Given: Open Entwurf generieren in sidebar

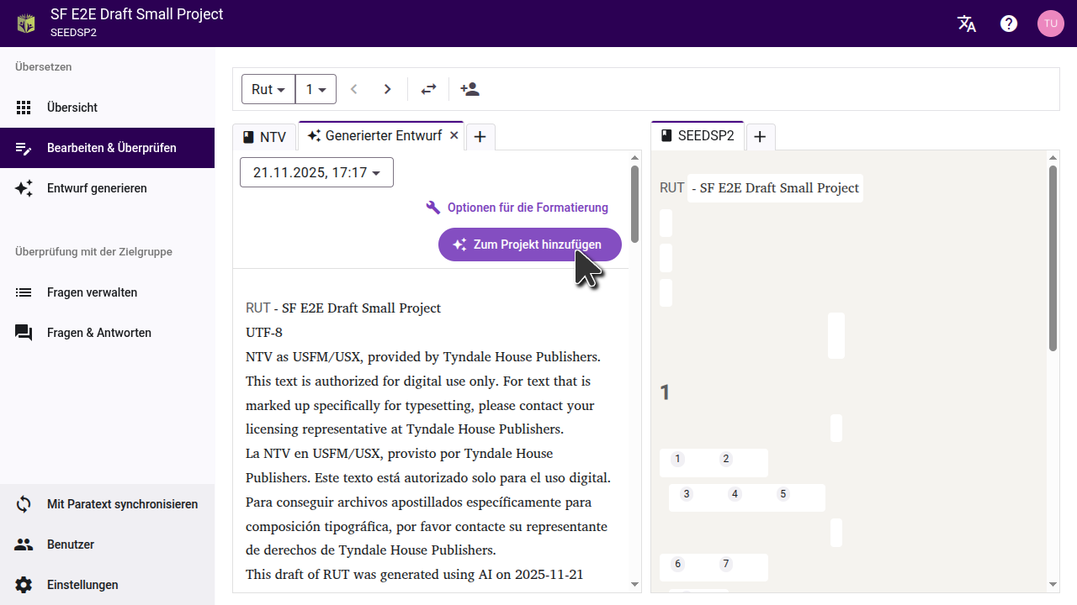Looking at the screenshot, I should [x=97, y=188].
